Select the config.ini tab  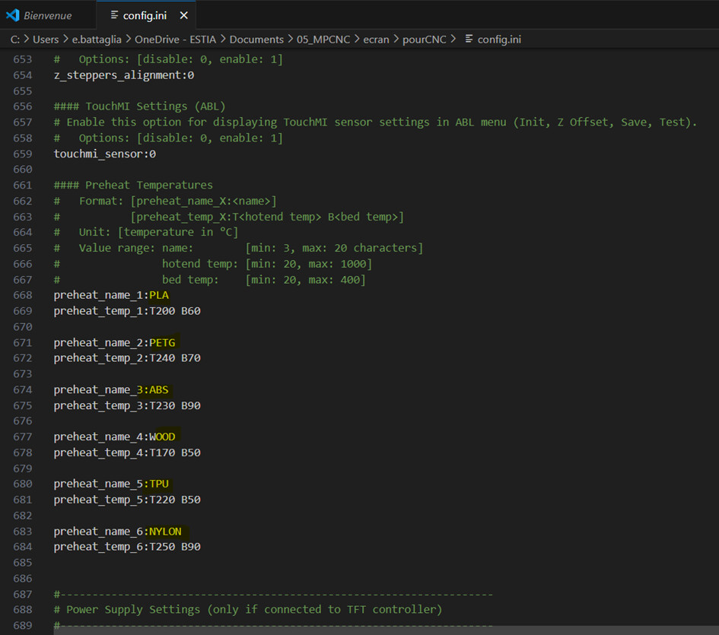click(145, 15)
